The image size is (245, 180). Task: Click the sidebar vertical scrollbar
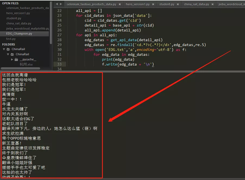(x=51, y=23)
